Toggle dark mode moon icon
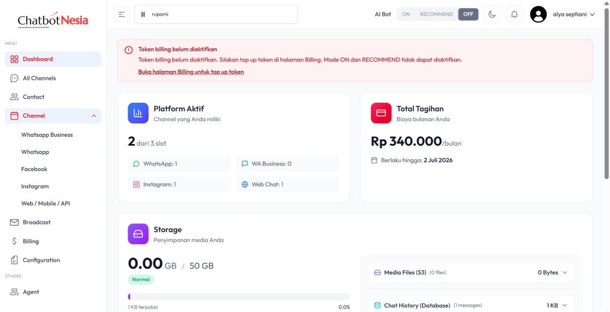This screenshot has height=312, width=610. coord(492,14)
